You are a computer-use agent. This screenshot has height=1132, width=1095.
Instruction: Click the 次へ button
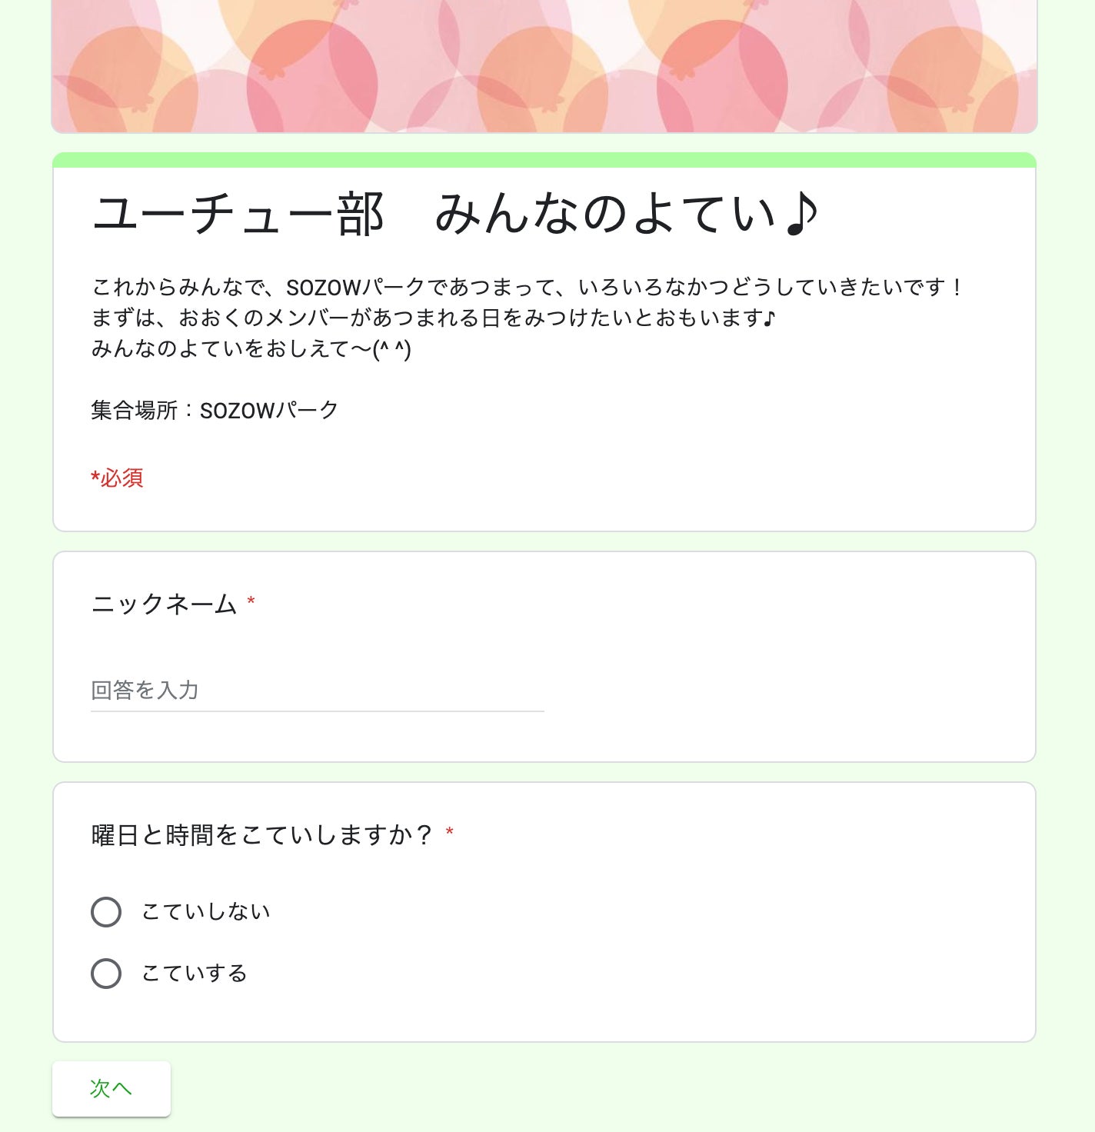111,1088
